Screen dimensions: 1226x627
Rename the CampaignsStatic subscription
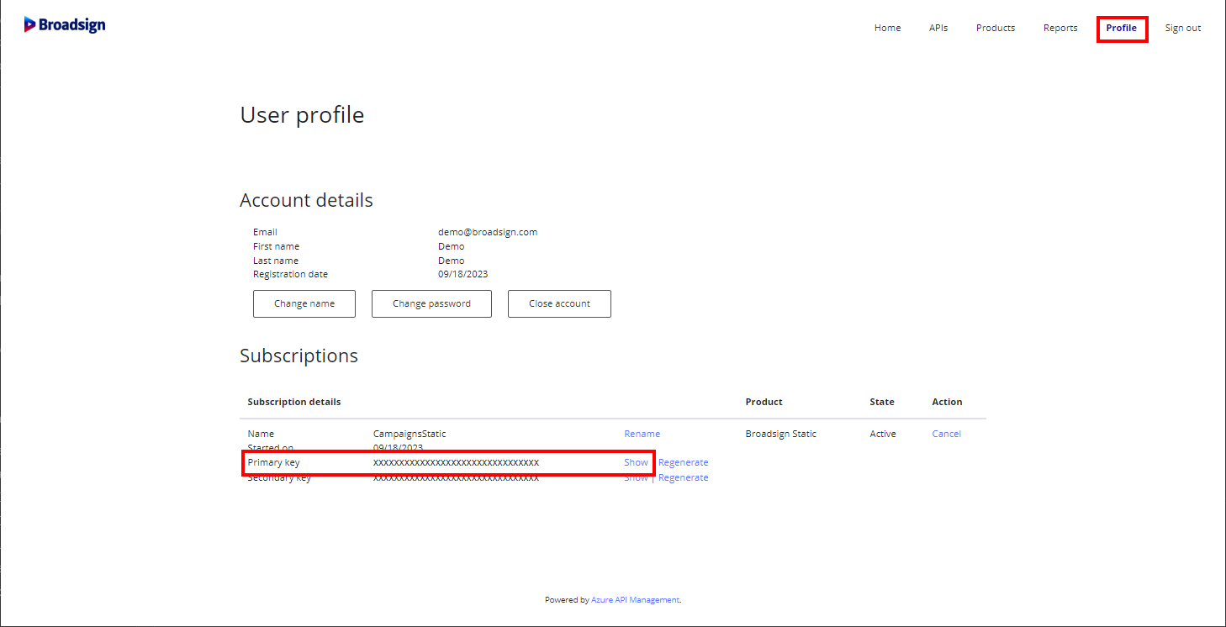(x=642, y=434)
